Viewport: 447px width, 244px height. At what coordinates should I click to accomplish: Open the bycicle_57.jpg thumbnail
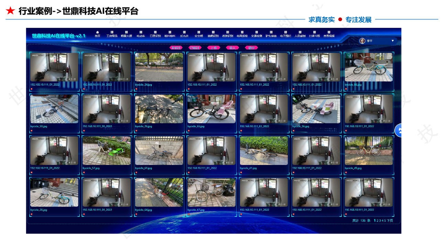pos(107,150)
